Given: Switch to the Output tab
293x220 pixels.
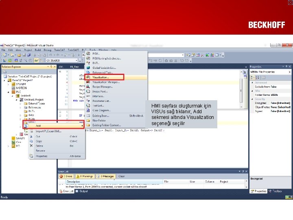Looking at the screenshot, I should pos(81,191).
